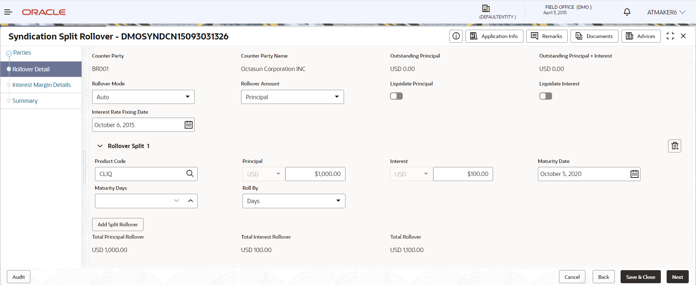Go to the Parties step
The width and height of the screenshot is (696, 285).
pyautogui.click(x=22, y=53)
